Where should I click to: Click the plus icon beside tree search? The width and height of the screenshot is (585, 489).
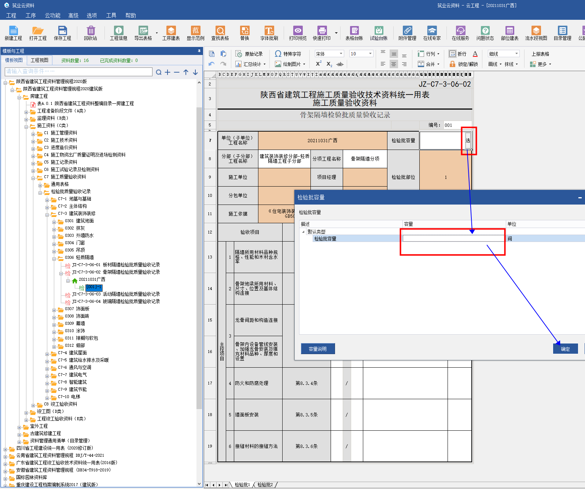pyautogui.click(x=168, y=72)
